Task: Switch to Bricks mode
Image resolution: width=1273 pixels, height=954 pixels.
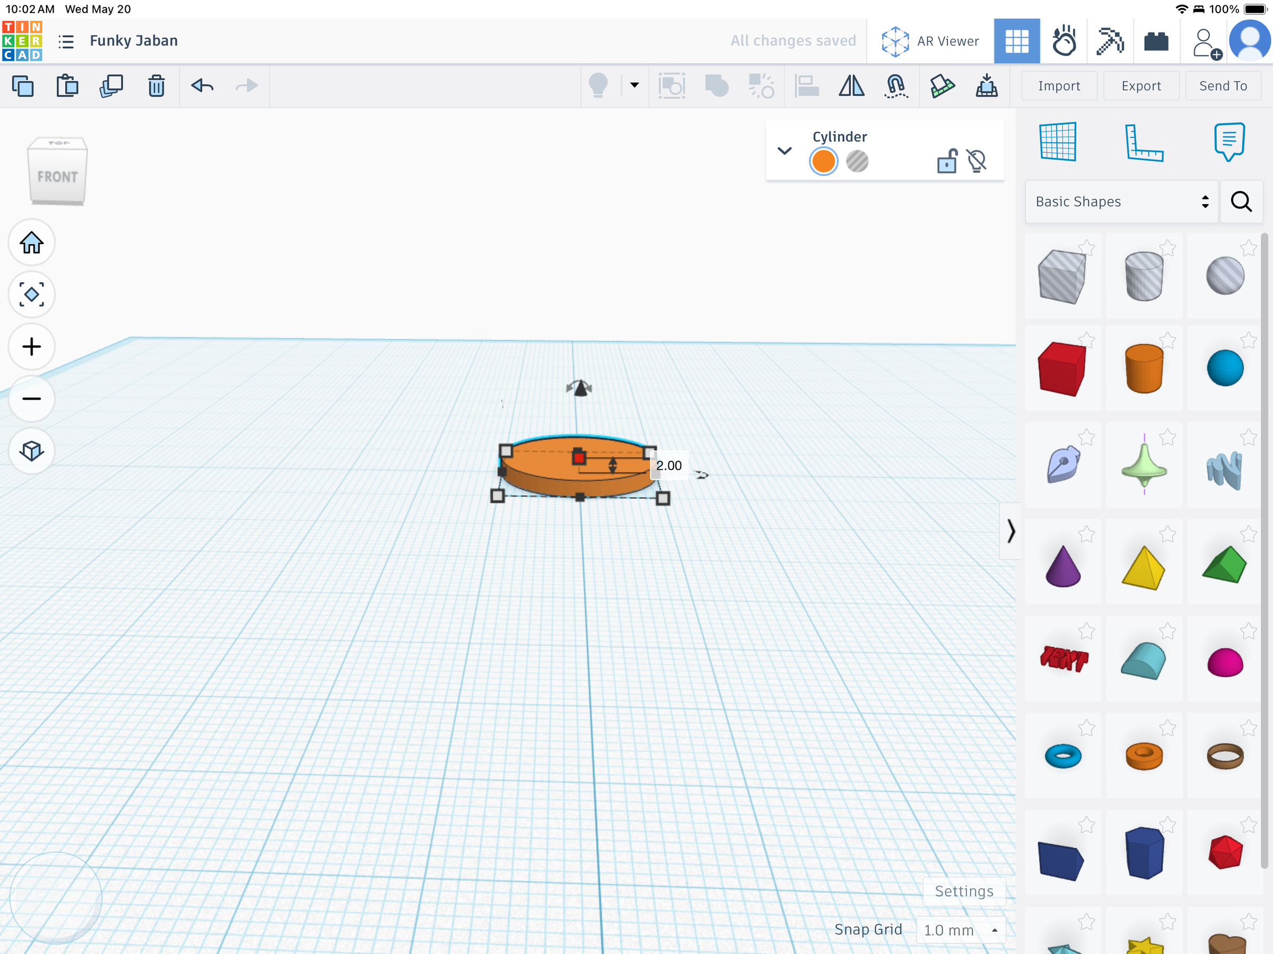Action: (x=1156, y=41)
